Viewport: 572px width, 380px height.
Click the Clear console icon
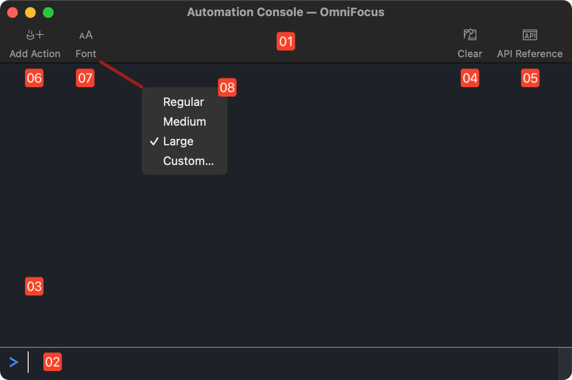coord(470,35)
